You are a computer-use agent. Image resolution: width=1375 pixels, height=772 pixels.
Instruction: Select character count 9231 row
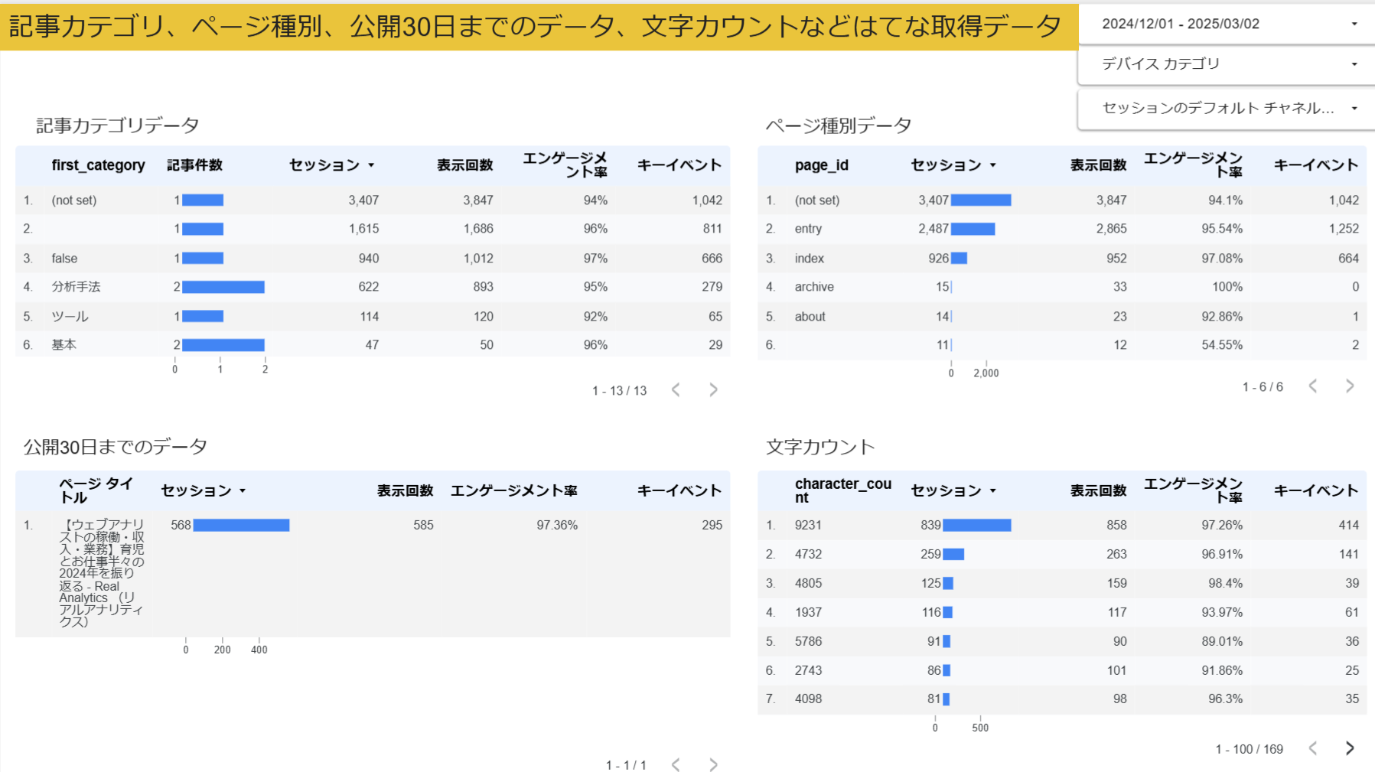(1062, 526)
